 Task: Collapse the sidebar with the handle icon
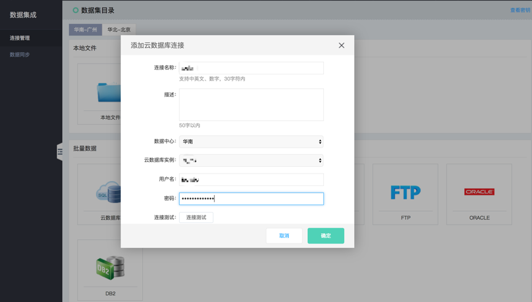click(x=60, y=152)
